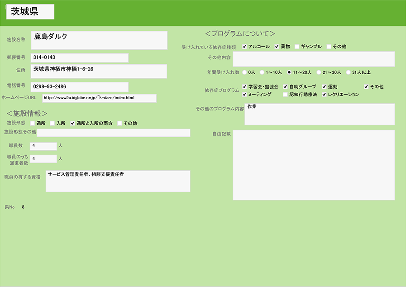Uncheck the 薬物 checkbox
406x287 pixels.
[x=277, y=47]
